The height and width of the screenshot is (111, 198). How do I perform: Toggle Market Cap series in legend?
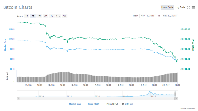coord(73,104)
